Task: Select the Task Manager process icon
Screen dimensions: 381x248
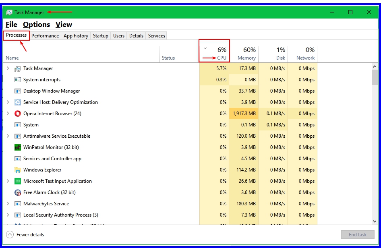Action: [x=17, y=69]
